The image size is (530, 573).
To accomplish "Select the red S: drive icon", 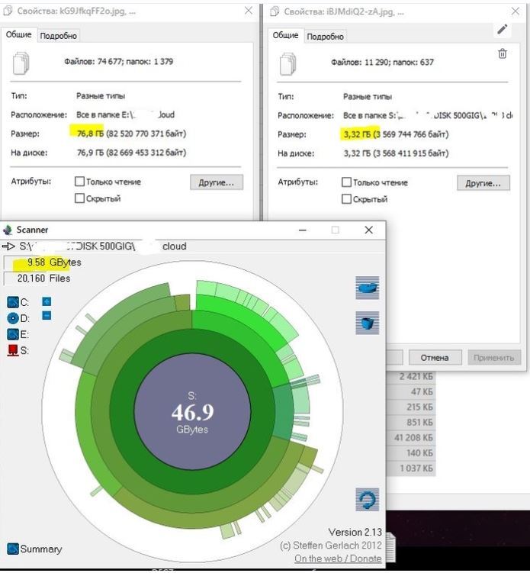I will (x=13, y=350).
